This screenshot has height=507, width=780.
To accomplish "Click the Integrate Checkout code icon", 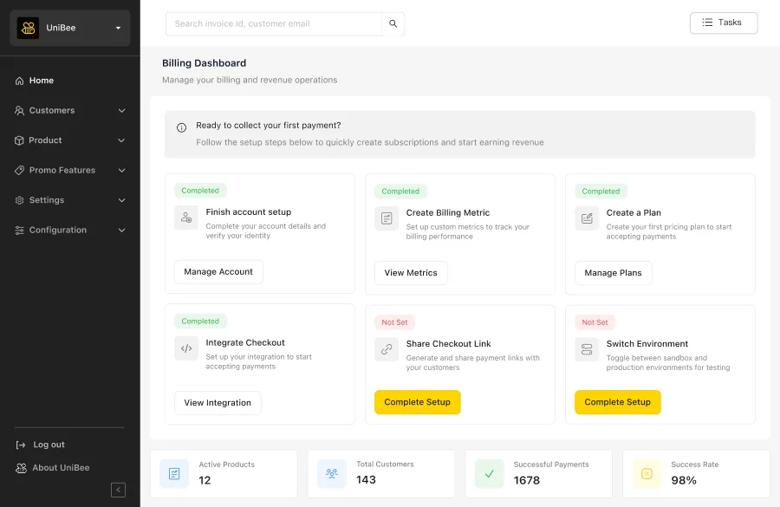I will (185, 348).
